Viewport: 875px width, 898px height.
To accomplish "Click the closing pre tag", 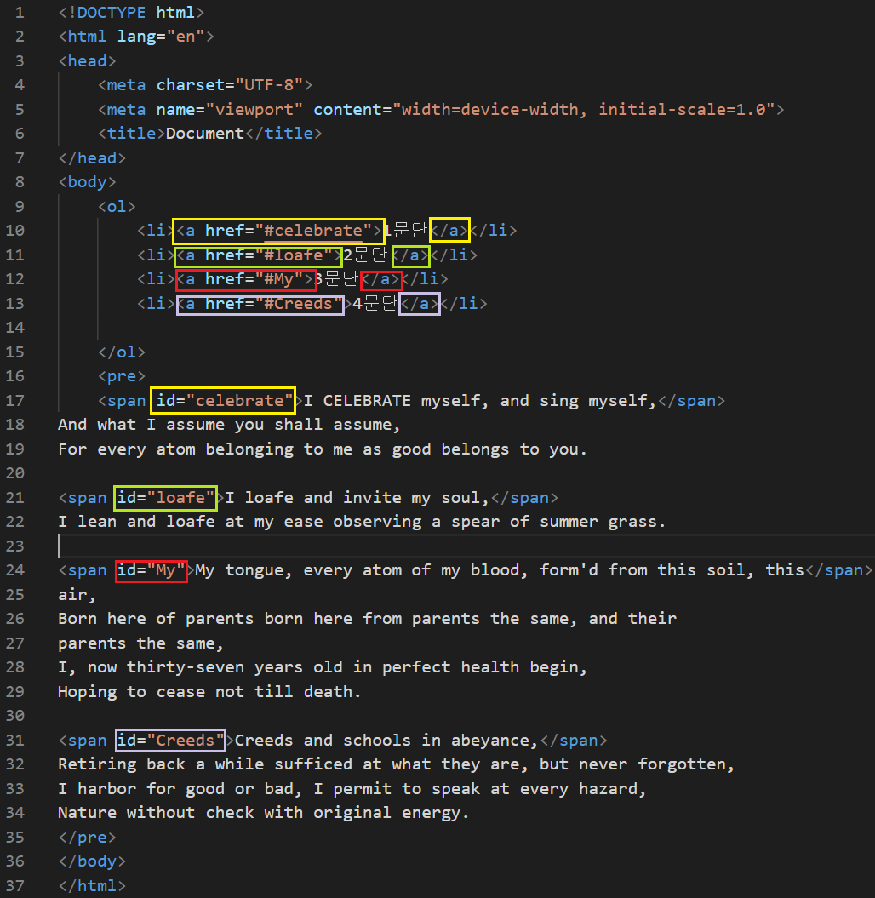I will pyautogui.click(x=87, y=838).
